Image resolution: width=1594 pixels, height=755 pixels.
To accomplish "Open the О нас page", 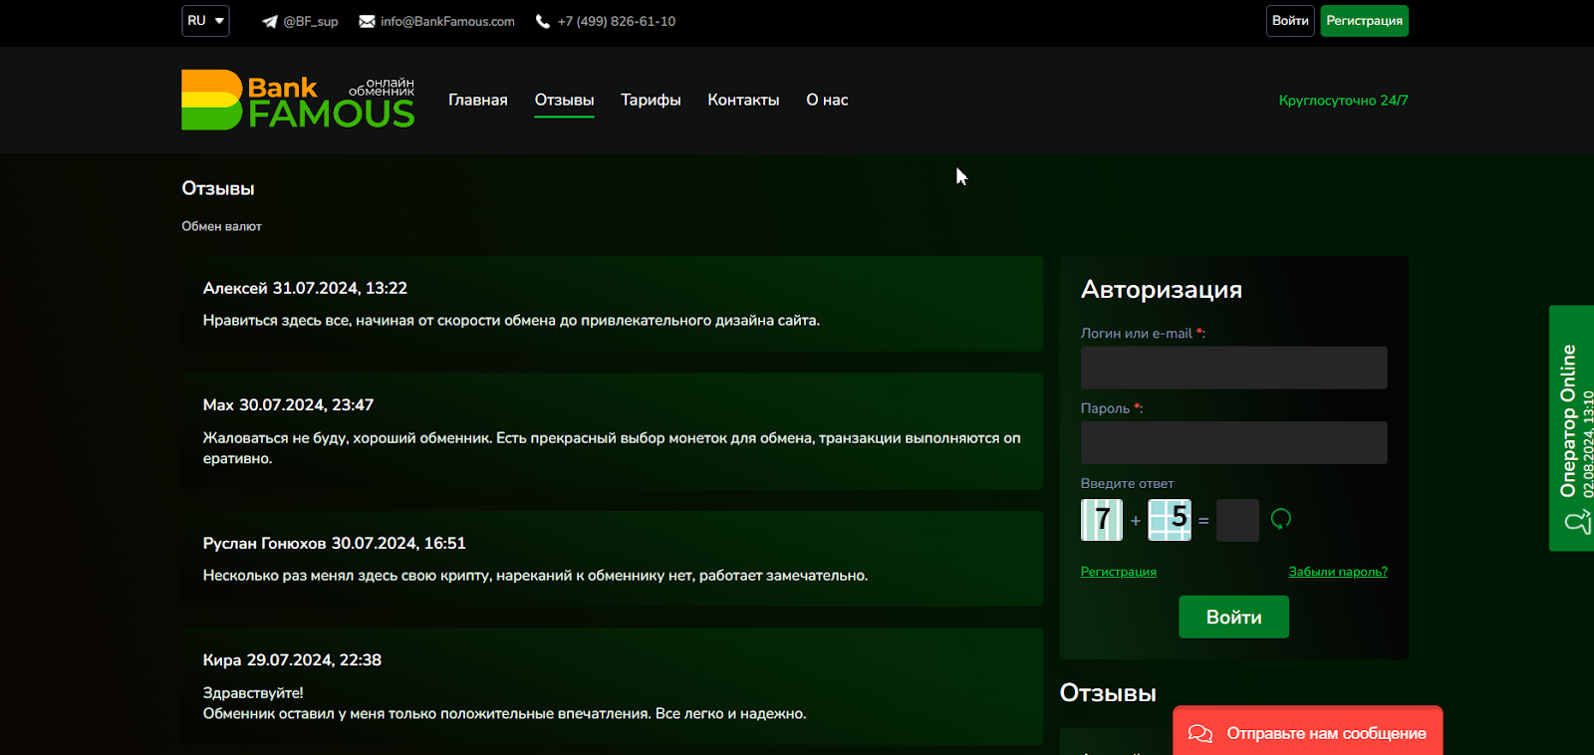I will [x=827, y=101].
